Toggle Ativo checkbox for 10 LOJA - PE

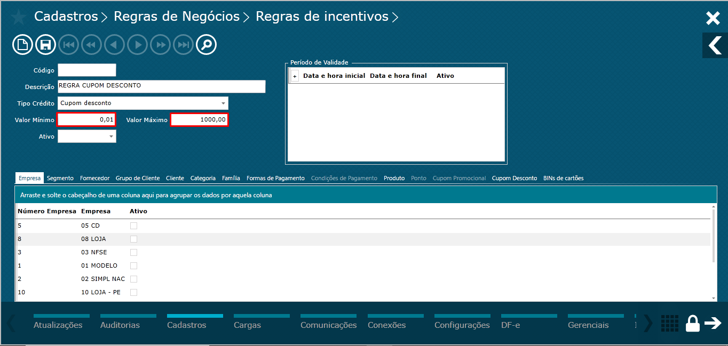point(133,292)
